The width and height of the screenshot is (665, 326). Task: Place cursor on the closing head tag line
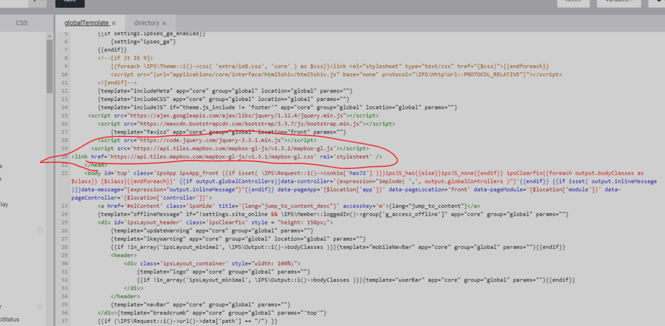coord(96,165)
